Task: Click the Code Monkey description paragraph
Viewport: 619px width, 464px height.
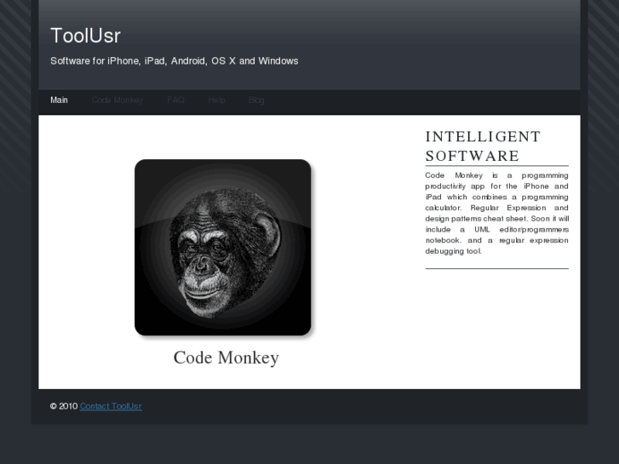Action: [496, 213]
